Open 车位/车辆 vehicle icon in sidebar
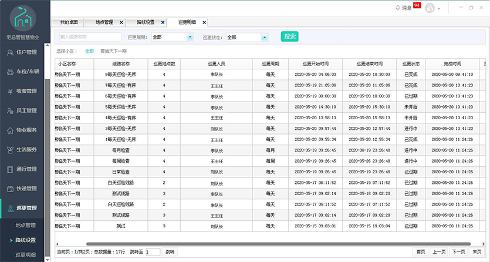Screen dimensions: 490x262 click(x=11, y=72)
